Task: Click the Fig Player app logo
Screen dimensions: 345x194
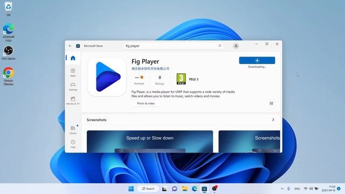Action: 107,77
